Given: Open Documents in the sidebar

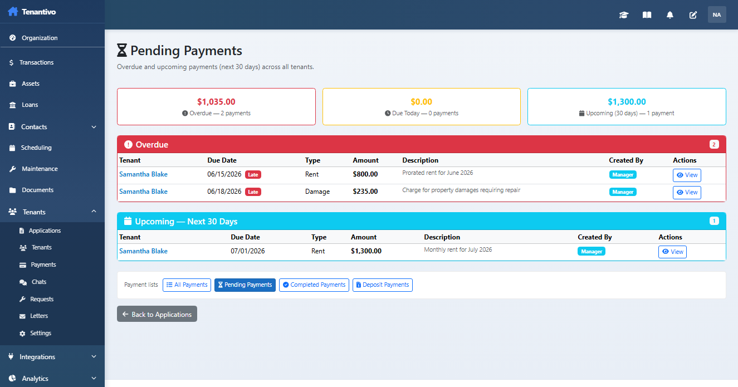Looking at the screenshot, I should point(52,190).
